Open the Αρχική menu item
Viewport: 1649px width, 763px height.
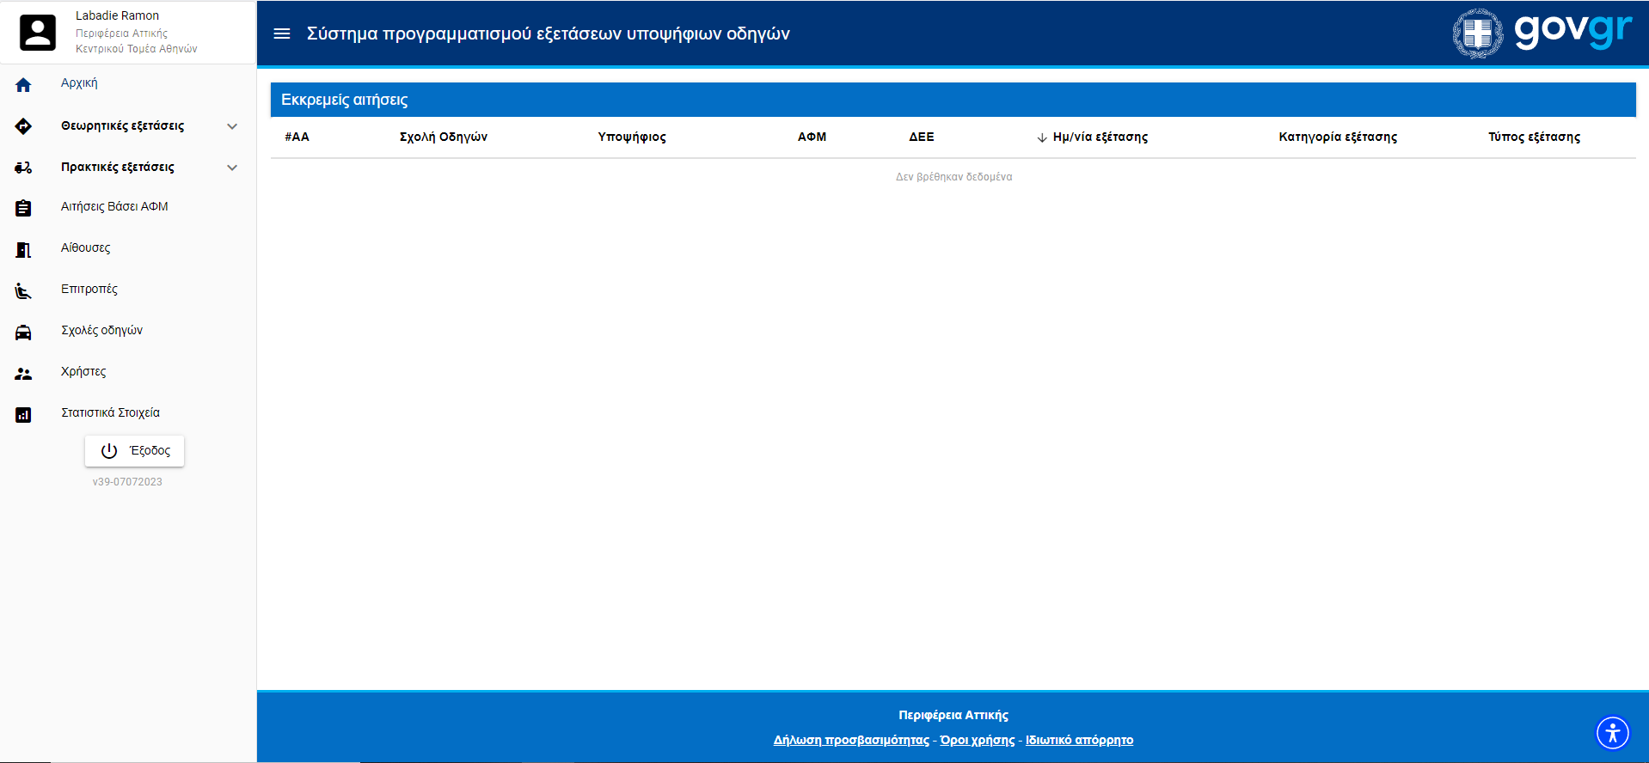click(79, 83)
